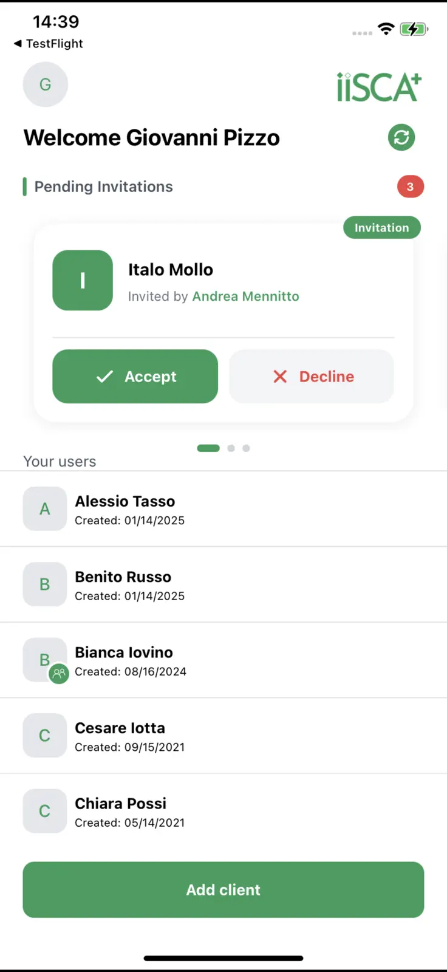Select the second invitation page dot

click(231, 448)
